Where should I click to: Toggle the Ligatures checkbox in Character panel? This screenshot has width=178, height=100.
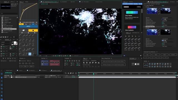(2, 61)
